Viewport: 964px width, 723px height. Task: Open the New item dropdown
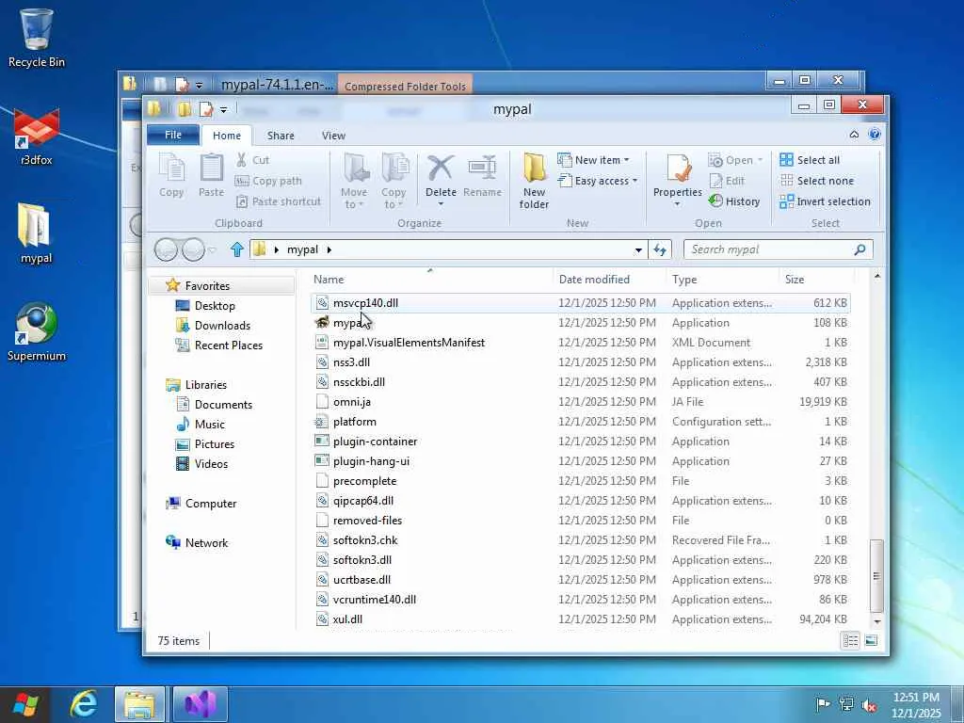[x=594, y=160]
